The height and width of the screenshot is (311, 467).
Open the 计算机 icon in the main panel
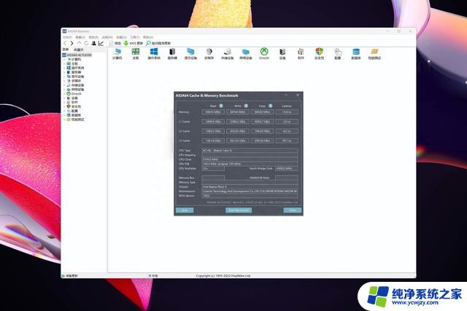coord(117,54)
